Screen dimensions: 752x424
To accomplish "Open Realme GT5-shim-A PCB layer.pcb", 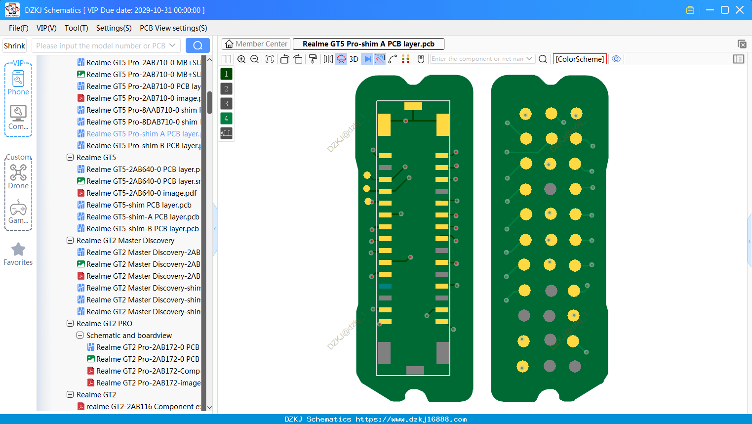I will click(138, 217).
